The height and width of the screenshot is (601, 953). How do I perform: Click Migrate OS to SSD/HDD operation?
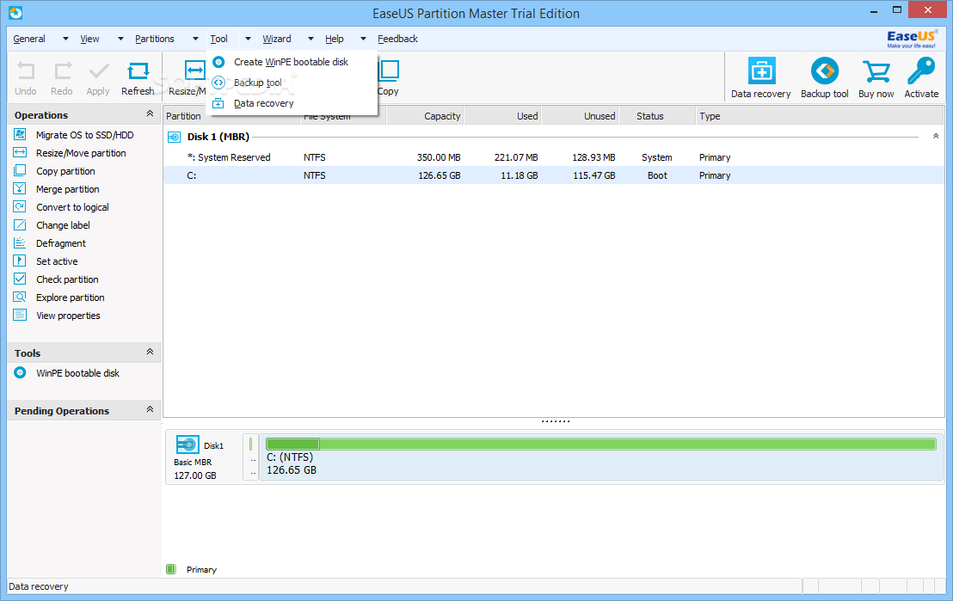pos(84,135)
